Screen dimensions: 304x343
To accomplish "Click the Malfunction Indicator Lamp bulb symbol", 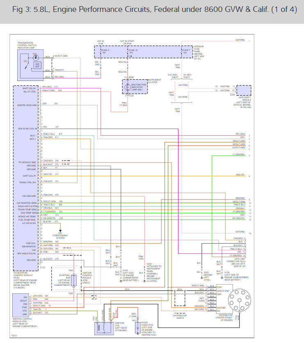I will click(127, 87).
